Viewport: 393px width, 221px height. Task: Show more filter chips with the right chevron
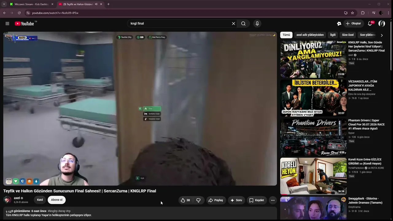[382, 35]
